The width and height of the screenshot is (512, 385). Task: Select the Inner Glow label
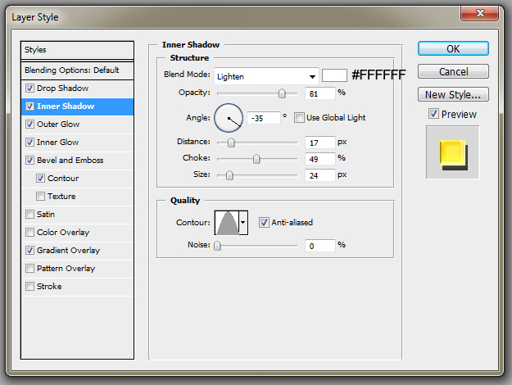click(x=58, y=142)
